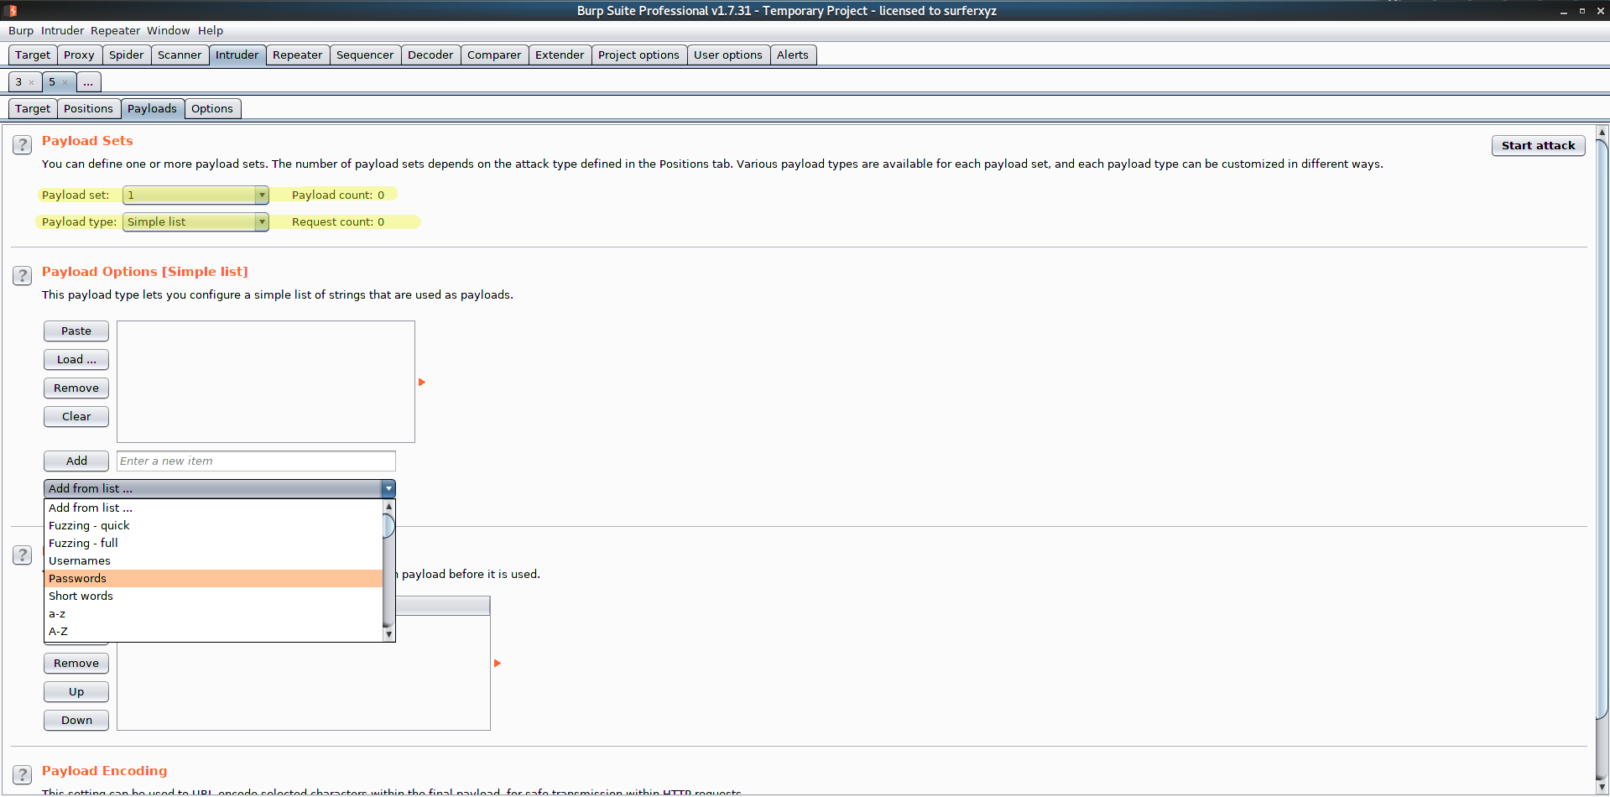Screen dimensions: 1610x797
Task: Open the Payload Options help icon
Action: coord(23,275)
